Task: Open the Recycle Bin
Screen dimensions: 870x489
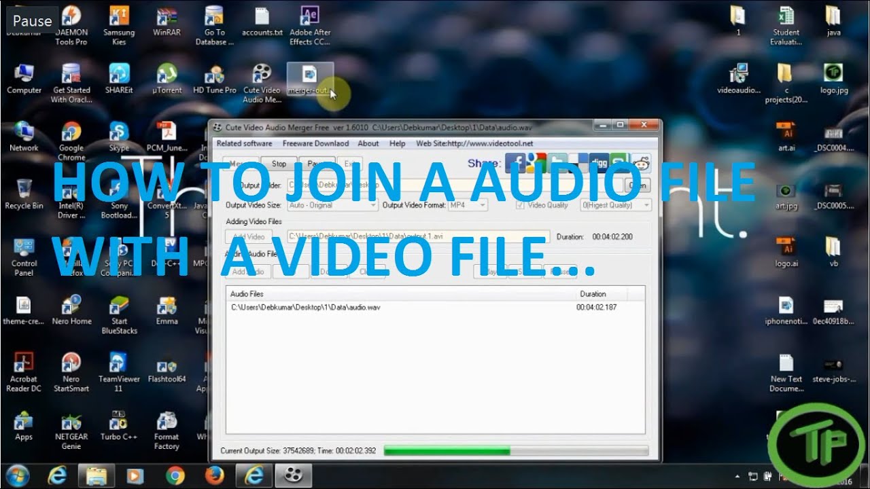Action: 24,195
